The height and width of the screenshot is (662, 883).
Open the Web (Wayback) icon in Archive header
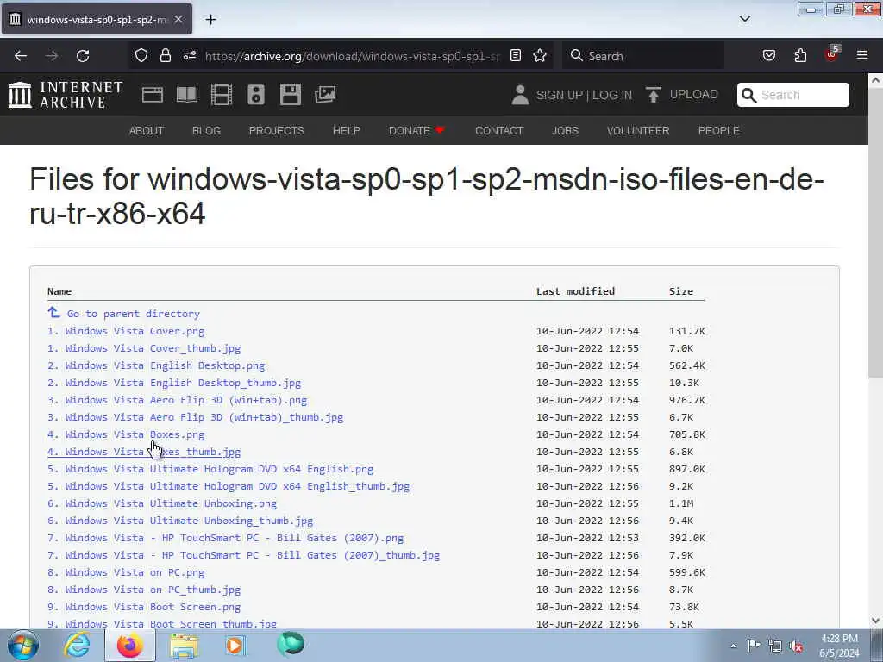point(153,95)
